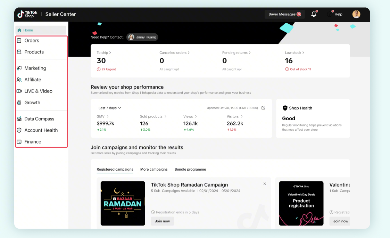Click the Products bag icon

pos(19,52)
